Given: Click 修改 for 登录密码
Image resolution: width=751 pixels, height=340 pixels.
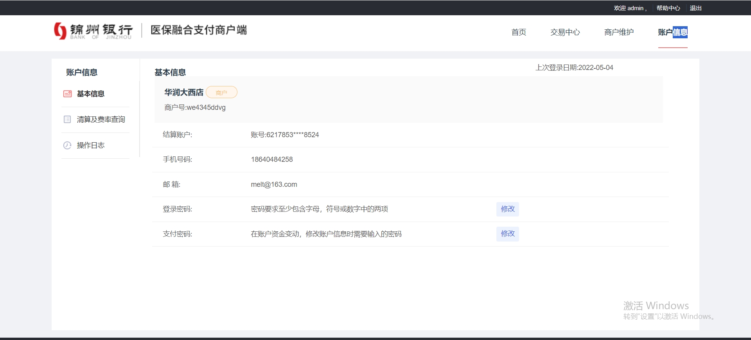Looking at the screenshot, I should click(508, 209).
